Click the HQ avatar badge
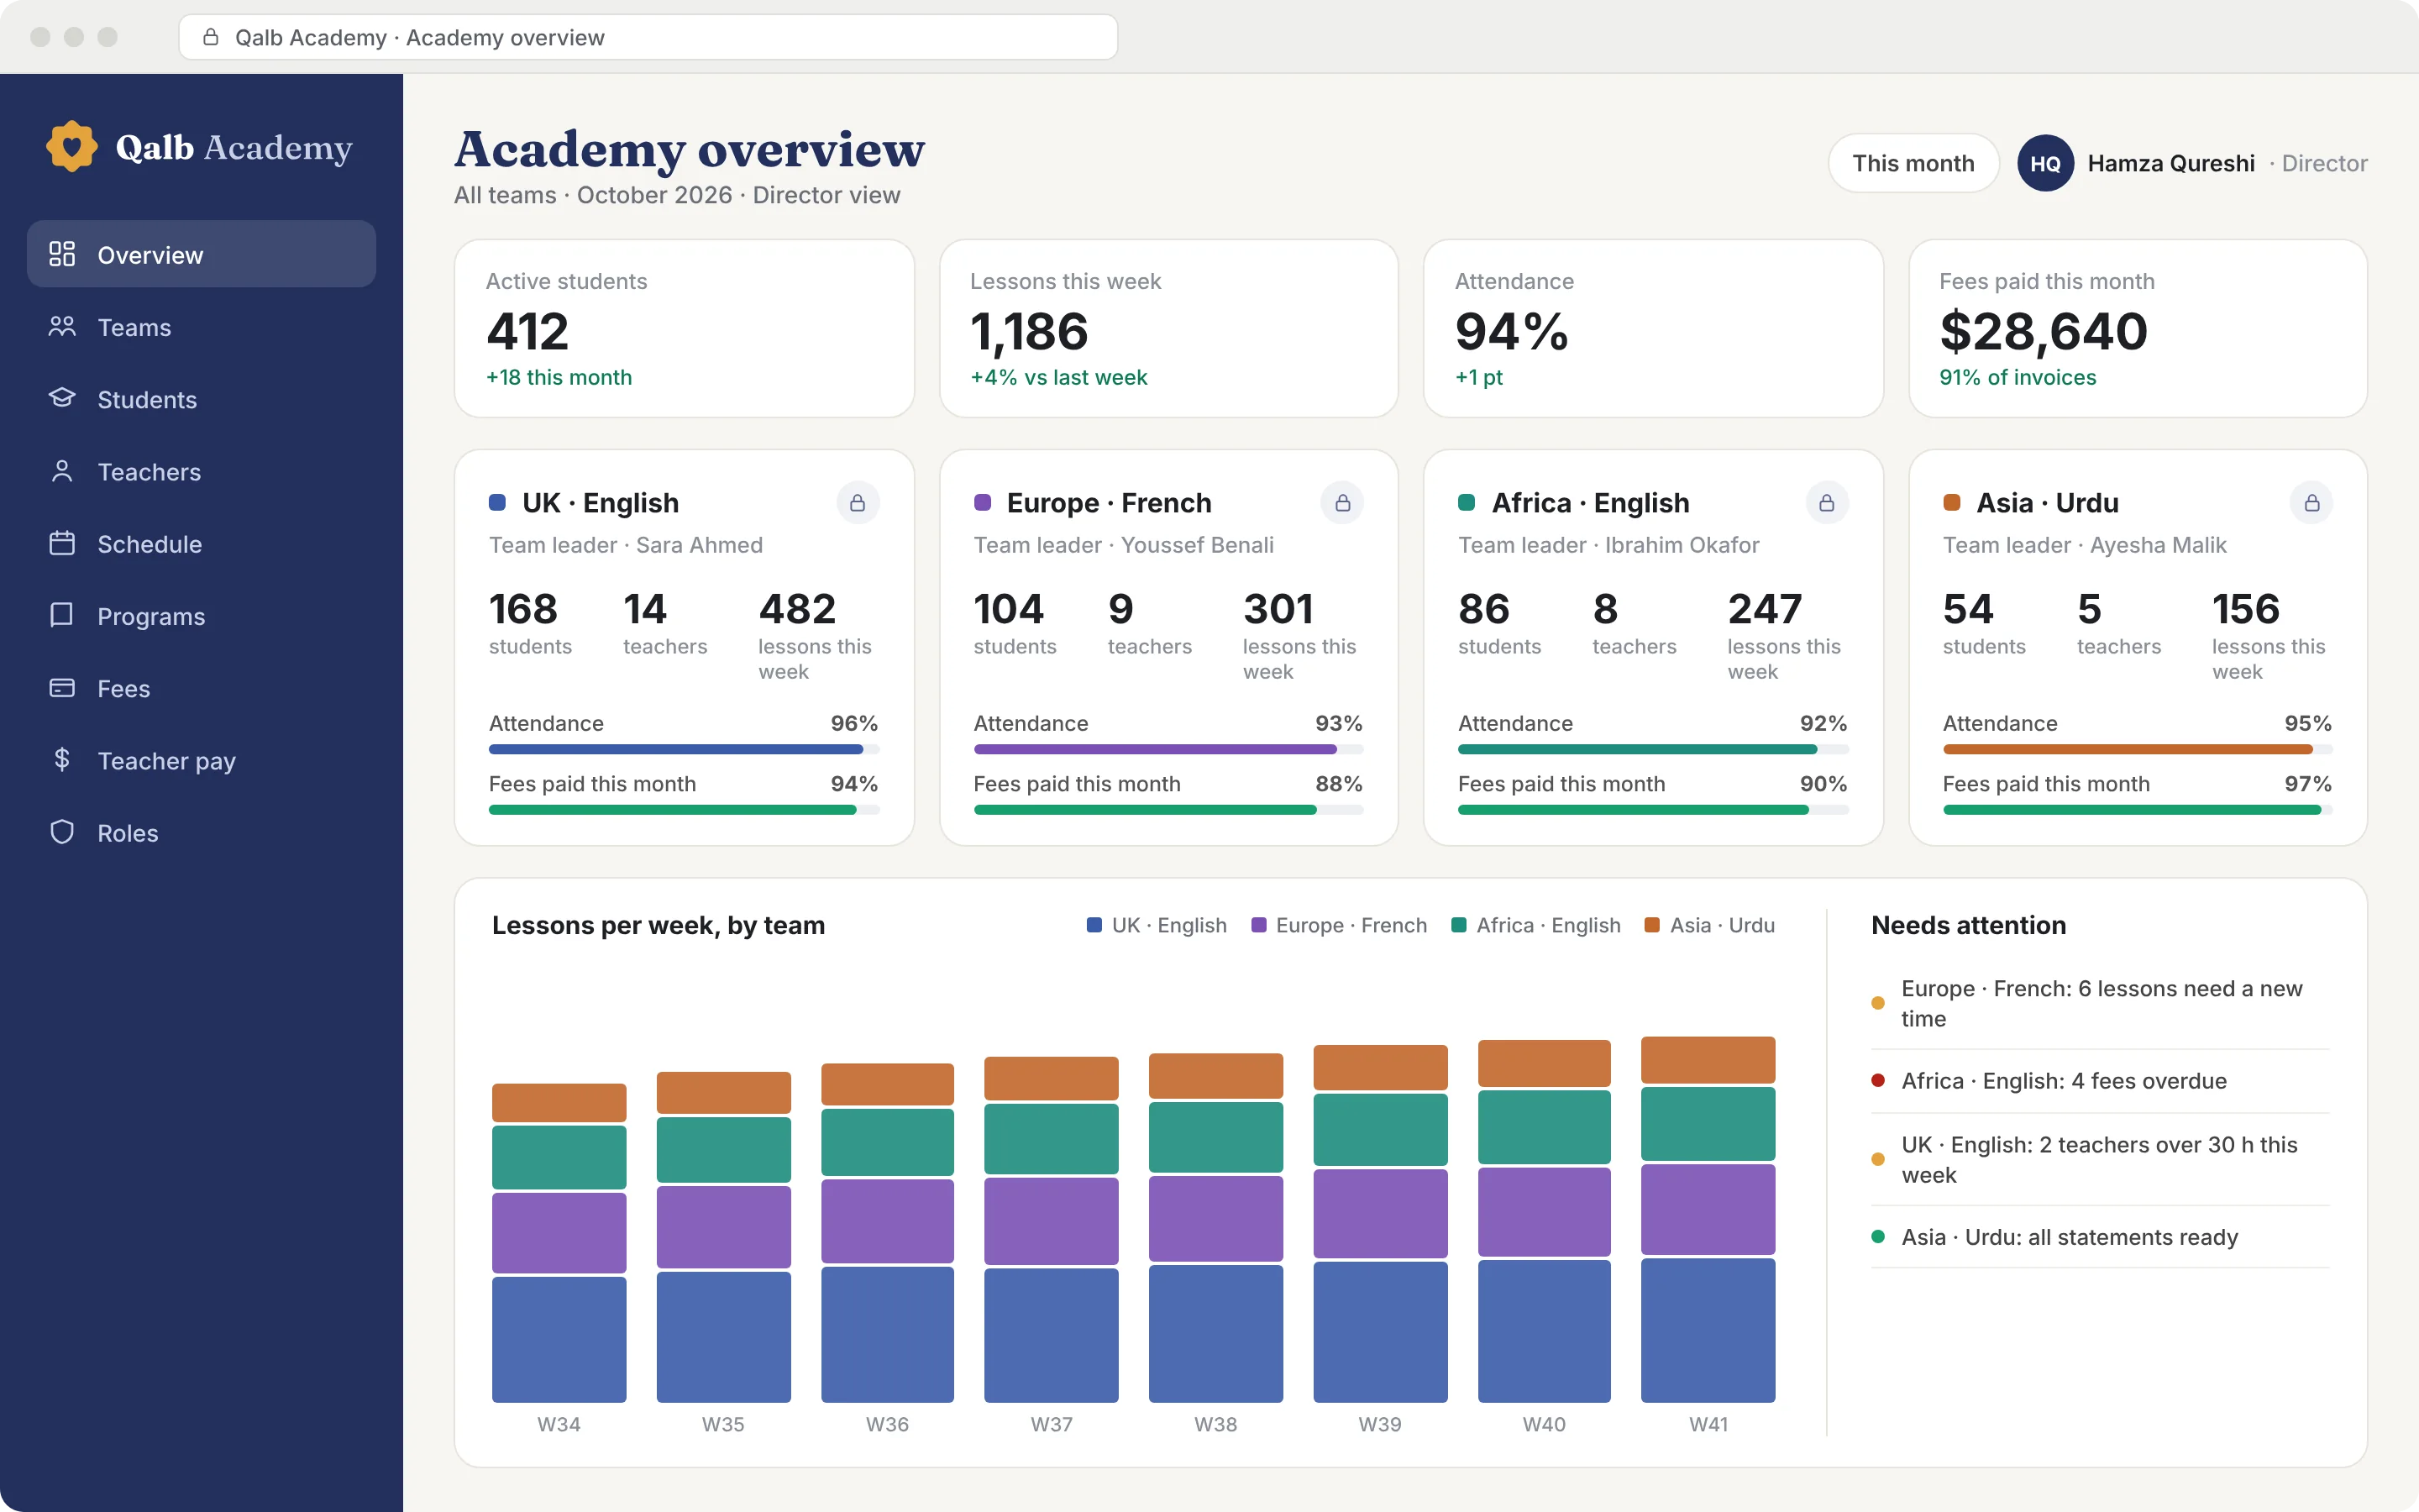The width and height of the screenshot is (2419, 1512). click(2045, 163)
